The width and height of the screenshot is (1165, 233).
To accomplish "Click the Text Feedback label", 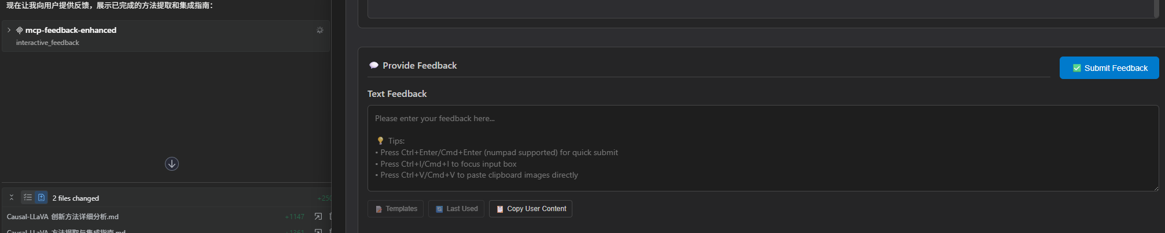I will tap(397, 94).
